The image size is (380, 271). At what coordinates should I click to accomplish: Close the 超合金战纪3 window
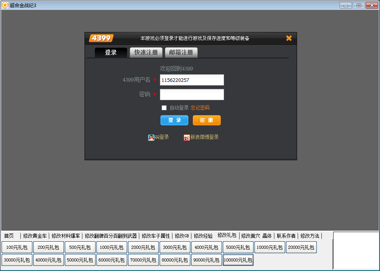click(372, 5)
